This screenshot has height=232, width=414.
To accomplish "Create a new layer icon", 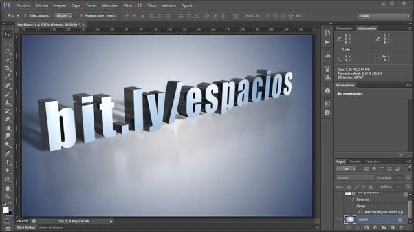I will point(393,227).
